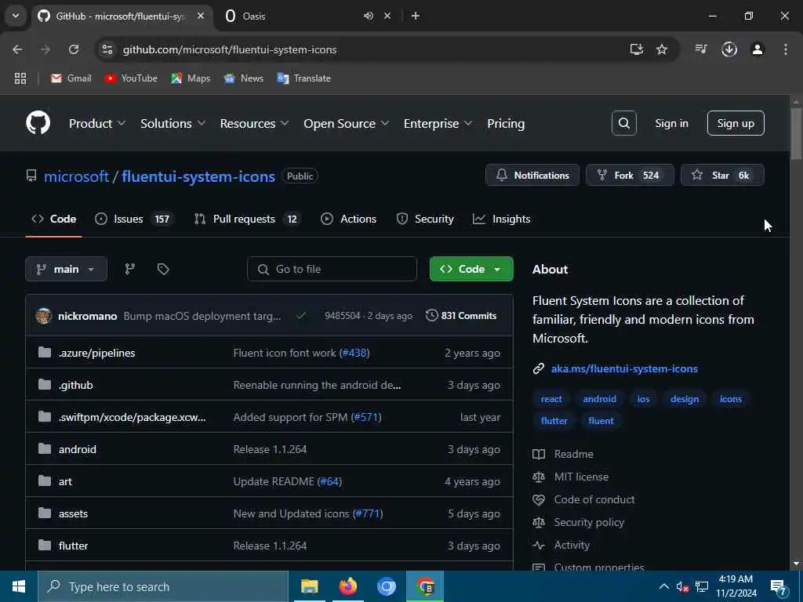
Task: Open Chrome three-dot menu
Action: pyautogui.click(x=786, y=49)
